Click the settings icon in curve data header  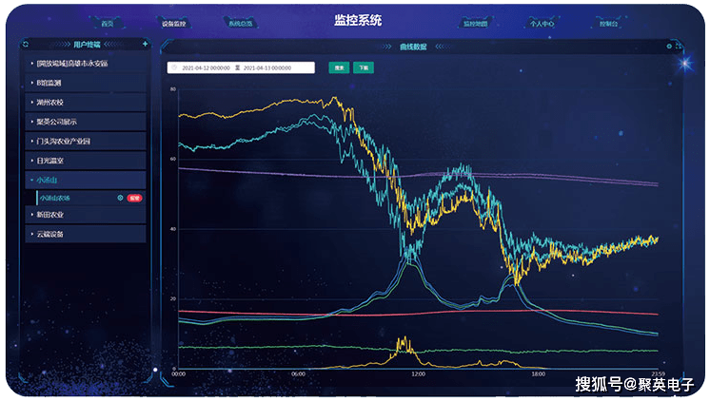tap(668, 45)
